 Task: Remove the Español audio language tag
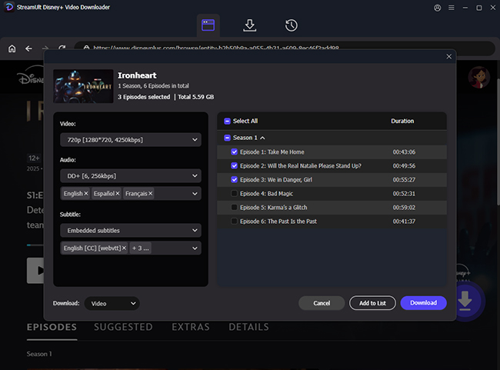(x=118, y=194)
